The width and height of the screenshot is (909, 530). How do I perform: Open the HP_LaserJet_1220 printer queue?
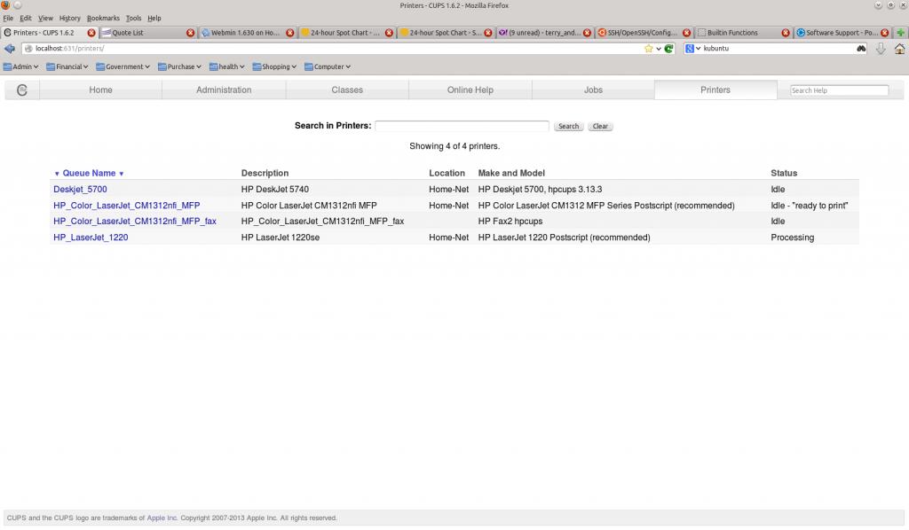[x=91, y=238]
